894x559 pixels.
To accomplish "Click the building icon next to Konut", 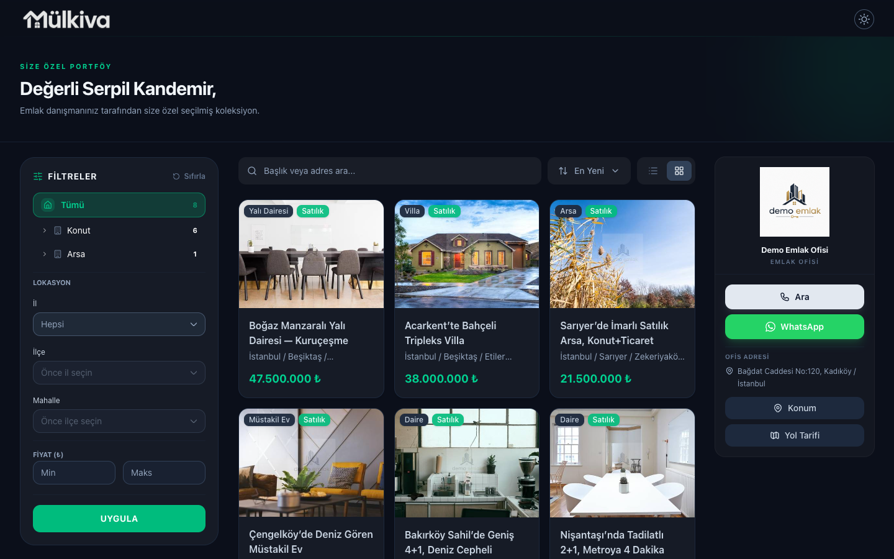I will [x=58, y=230].
